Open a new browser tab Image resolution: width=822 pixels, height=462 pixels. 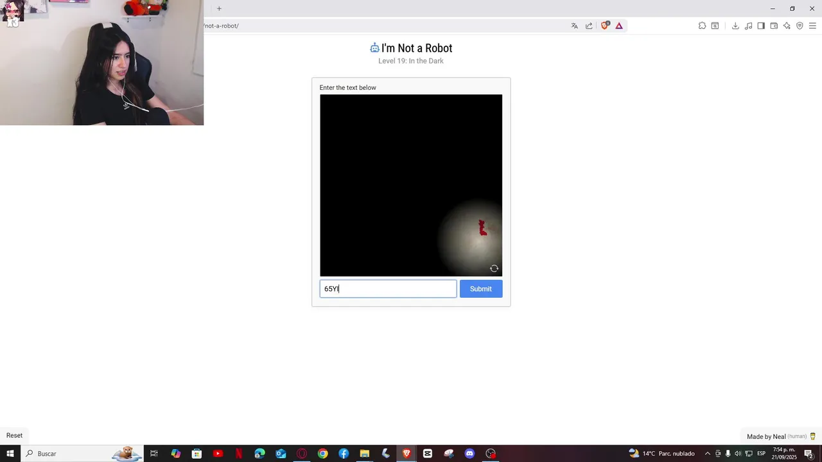tap(219, 8)
